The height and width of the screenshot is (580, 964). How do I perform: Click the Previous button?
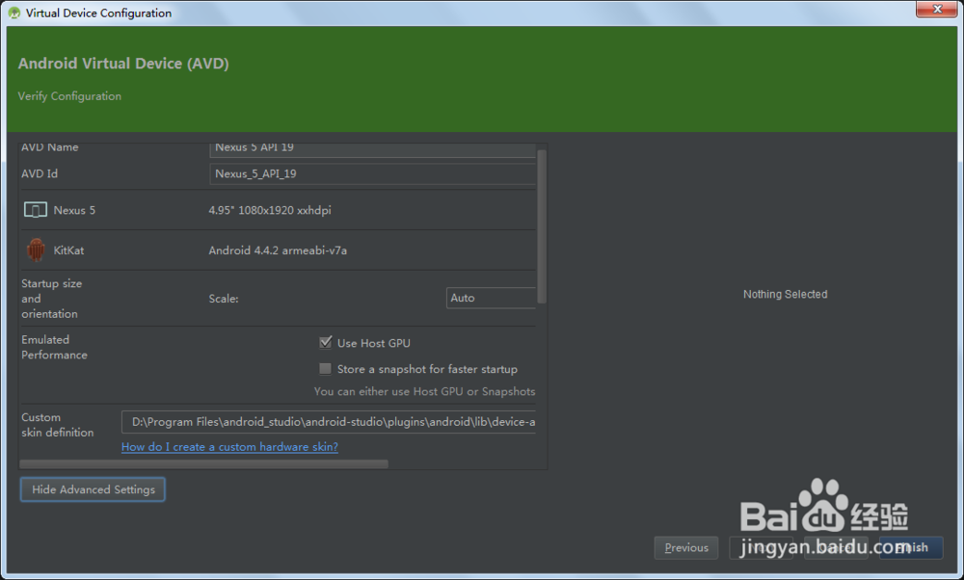pyautogui.click(x=686, y=547)
